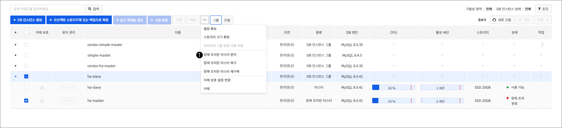Click the 14 % CPU usage bar

[394, 101]
